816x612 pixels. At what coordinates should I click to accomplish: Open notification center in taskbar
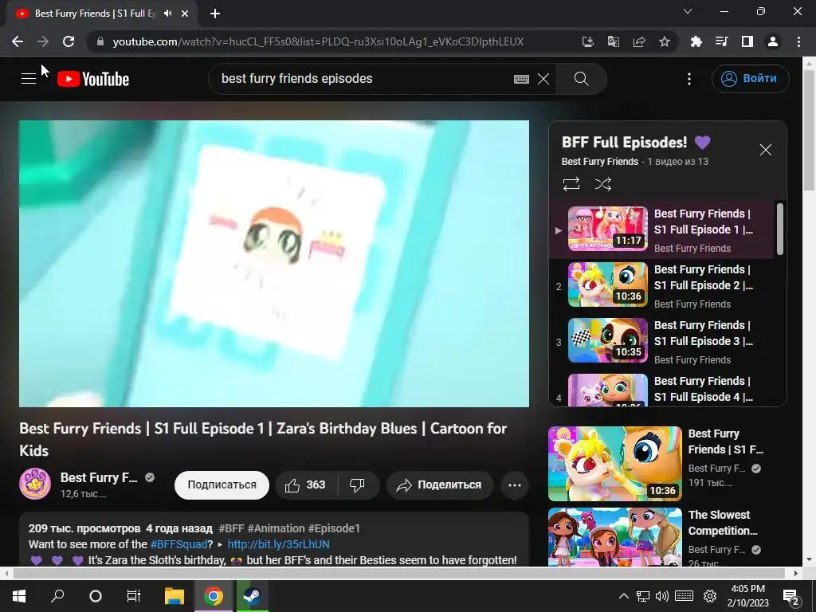click(x=791, y=596)
